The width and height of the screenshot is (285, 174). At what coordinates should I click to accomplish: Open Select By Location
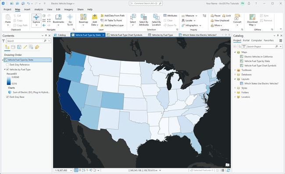[x=157, y=20]
